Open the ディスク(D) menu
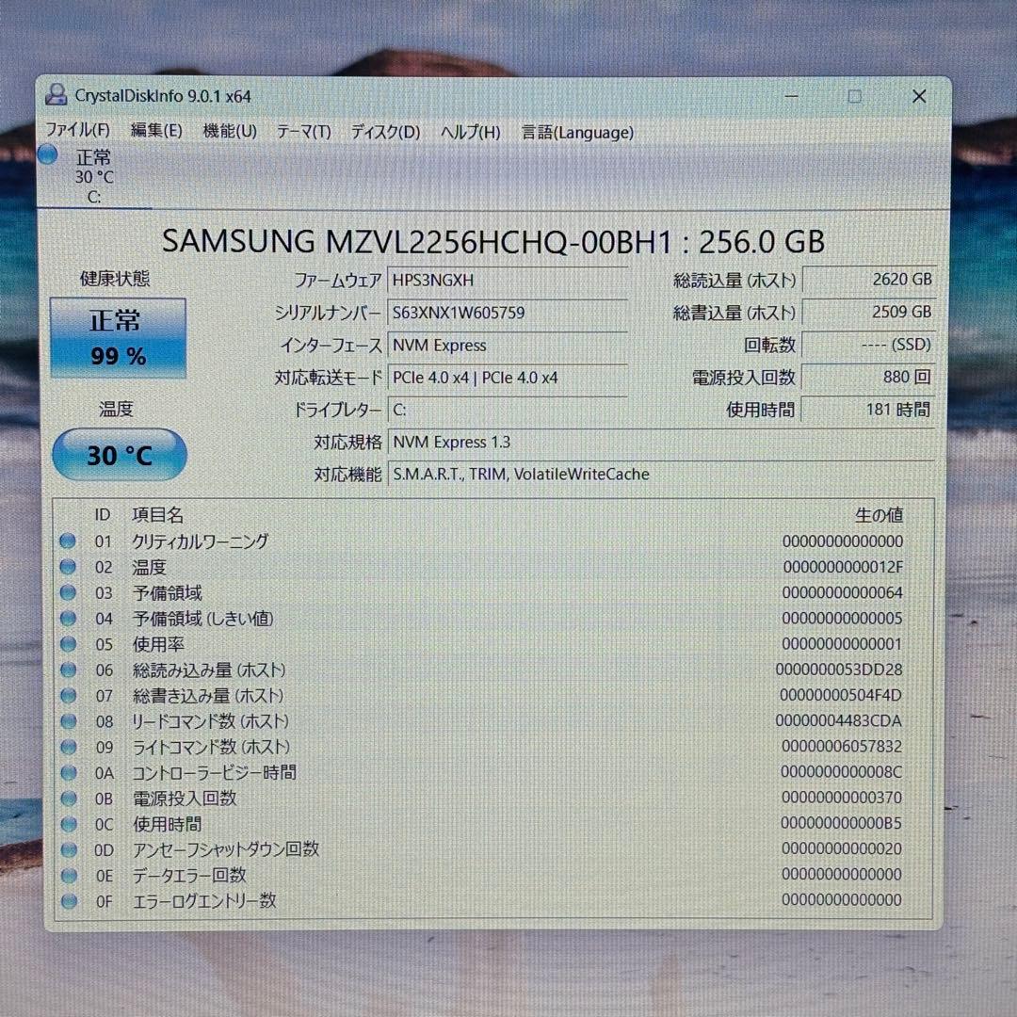 tap(384, 133)
